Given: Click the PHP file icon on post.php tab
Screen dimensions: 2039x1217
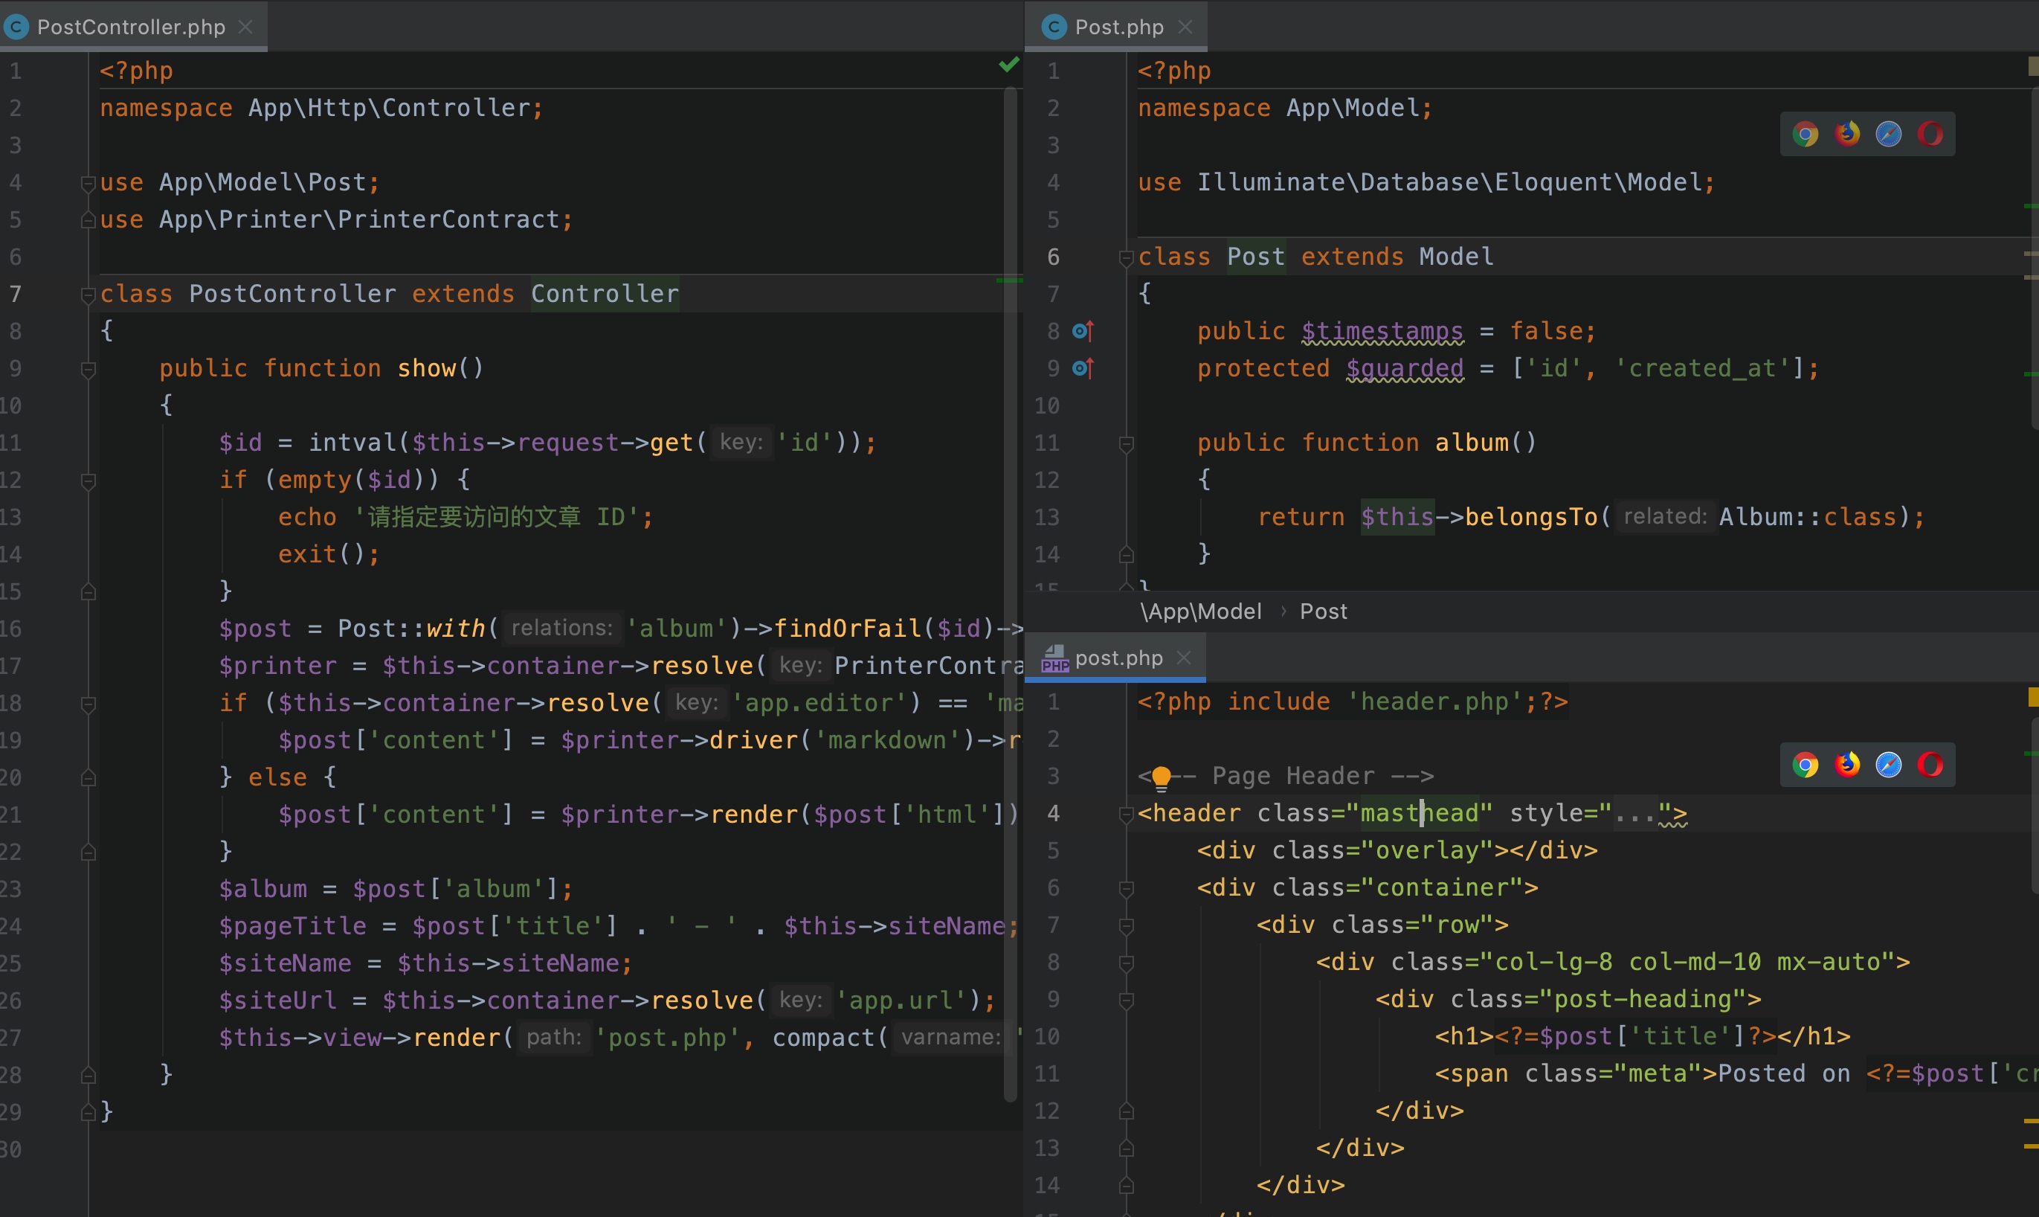Looking at the screenshot, I should point(1054,658).
